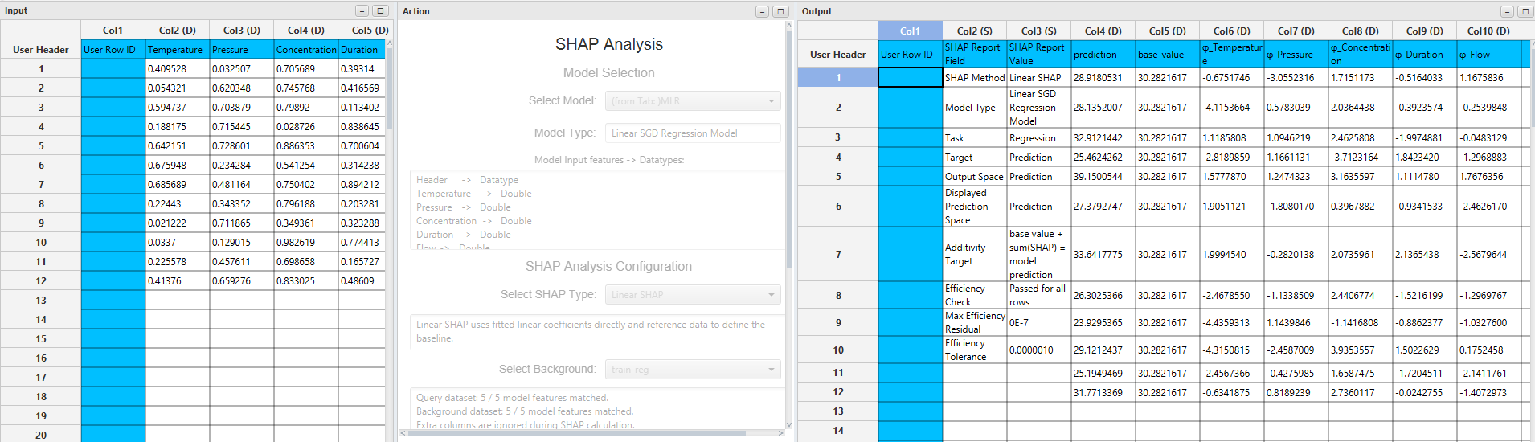Click Input cell value 0.409528

[x=178, y=69]
